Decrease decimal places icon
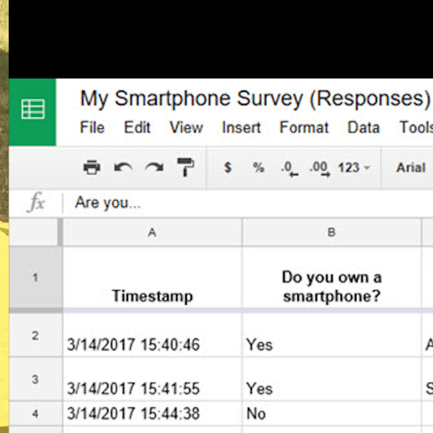433x433 pixels. pyautogui.click(x=289, y=169)
